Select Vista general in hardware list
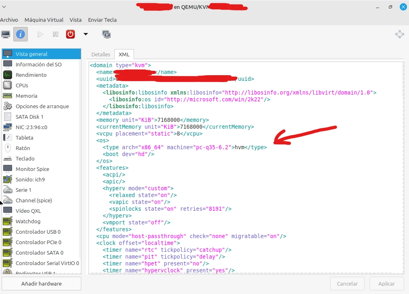 (41, 54)
